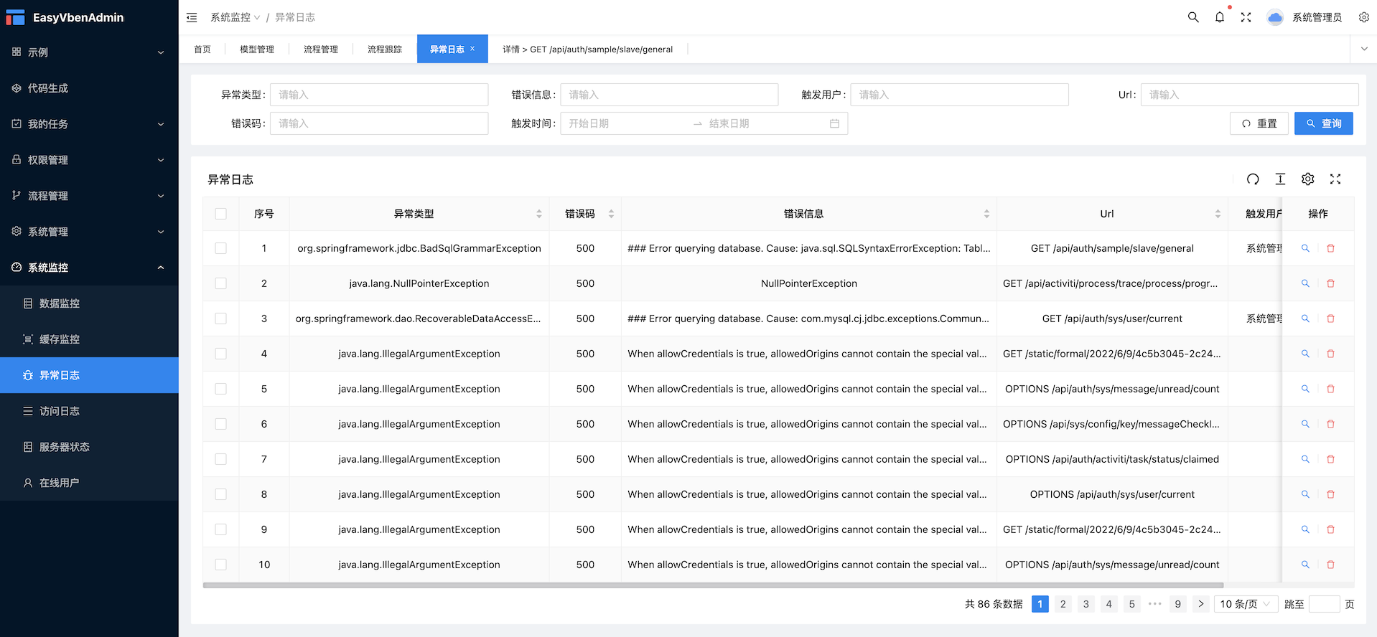Open 数据监控 in the sidebar
Screen dimensions: 1377x637
(89, 303)
